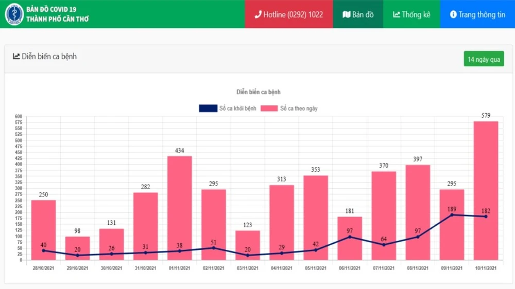Click the health ministry logo icon
Viewport: 515px width, 289px height.
click(14, 14)
